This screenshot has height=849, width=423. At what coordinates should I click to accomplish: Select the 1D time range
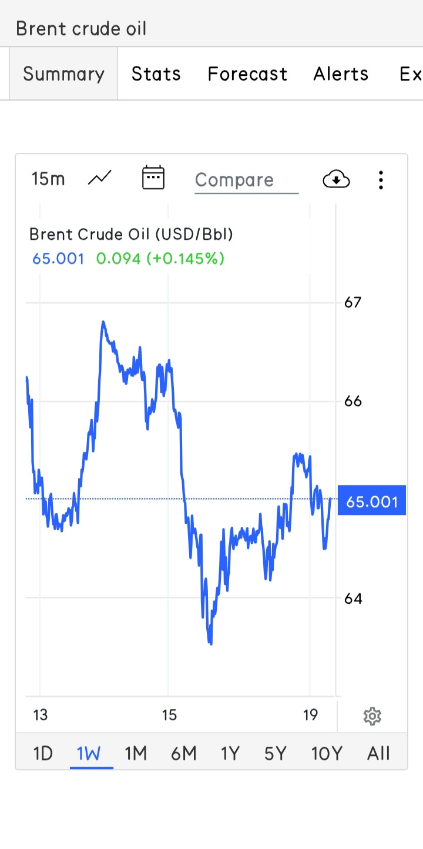coord(43,753)
